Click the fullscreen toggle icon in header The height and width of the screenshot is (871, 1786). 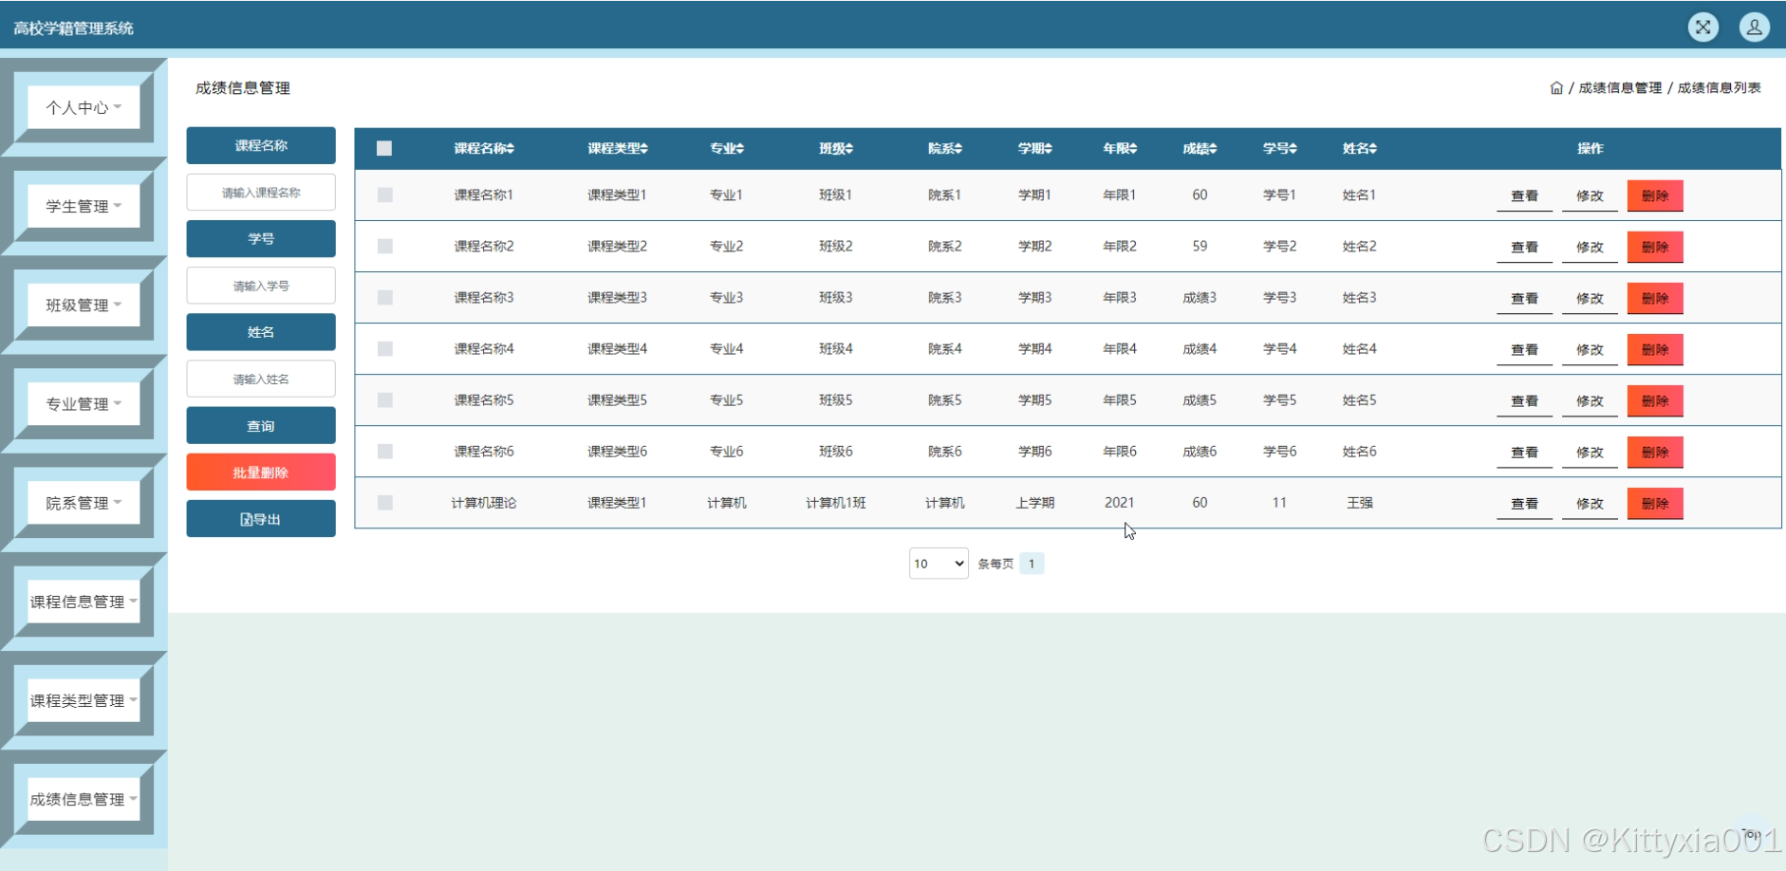1702,27
